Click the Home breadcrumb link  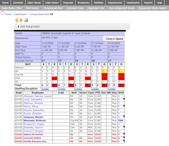coord(8,14)
